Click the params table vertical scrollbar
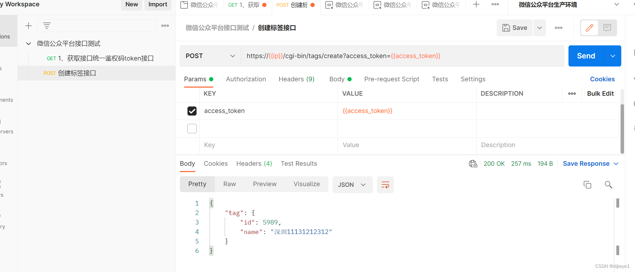 coord(622,128)
